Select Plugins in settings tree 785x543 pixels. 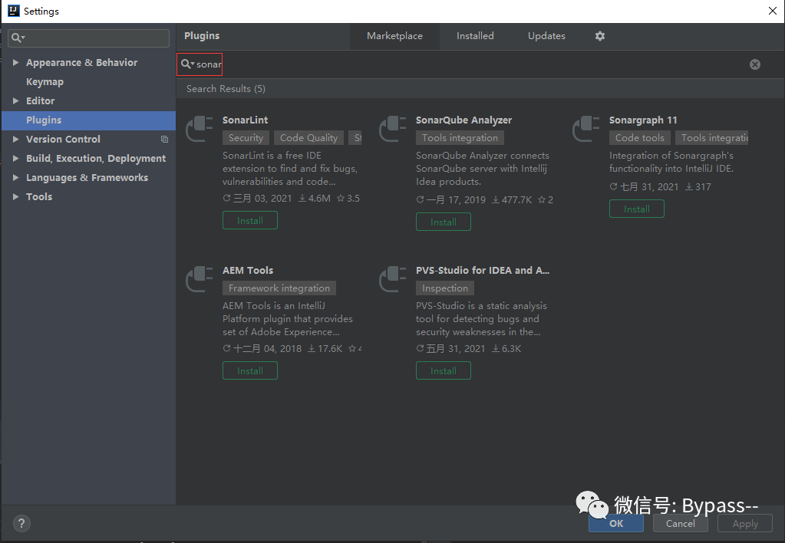88,120
